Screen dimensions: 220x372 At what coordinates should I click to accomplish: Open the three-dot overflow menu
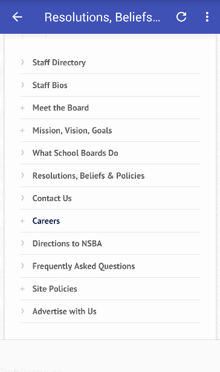pyautogui.click(x=207, y=17)
